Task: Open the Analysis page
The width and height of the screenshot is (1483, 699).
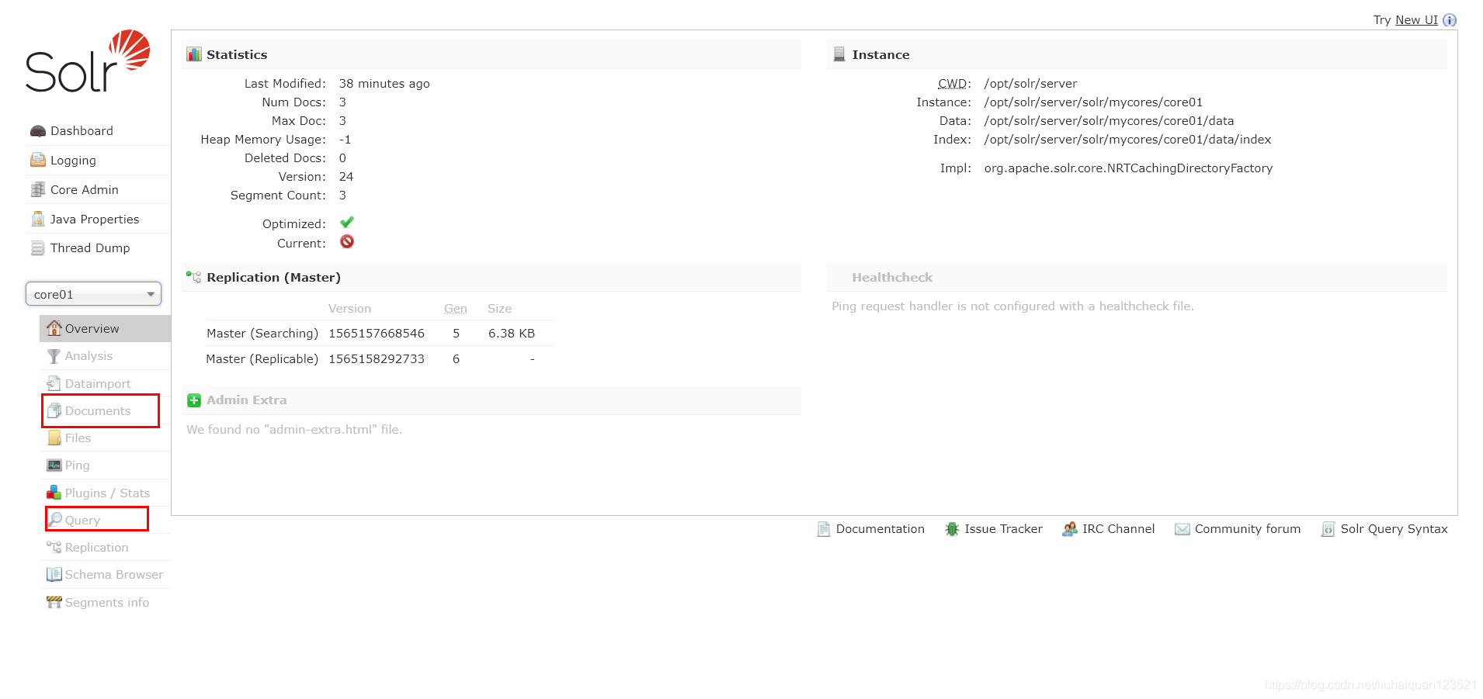Action: pyautogui.click(x=89, y=356)
